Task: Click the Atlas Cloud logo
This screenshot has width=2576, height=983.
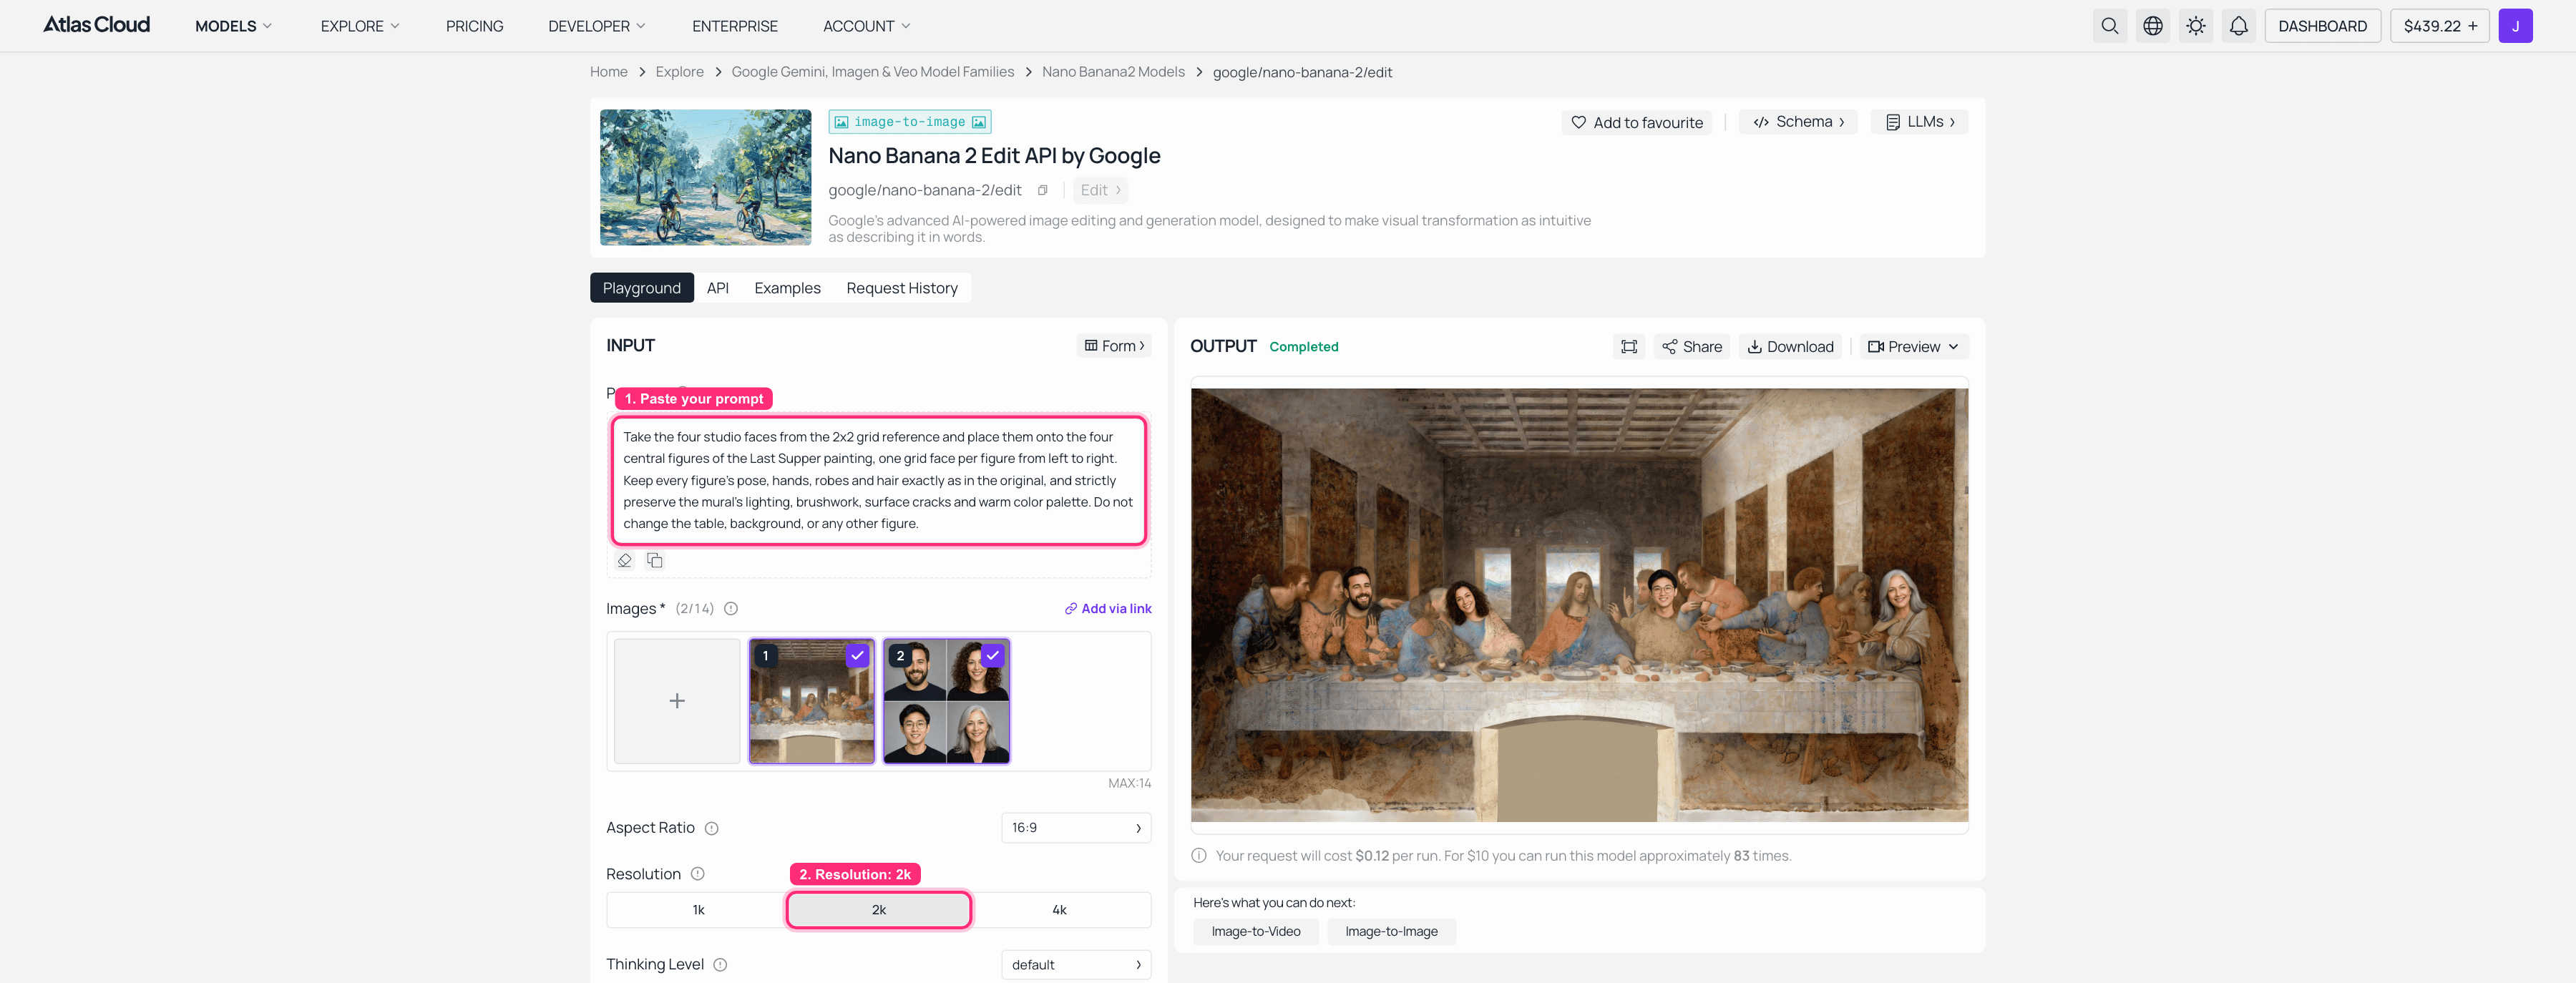Action: pyautogui.click(x=96, y=25)
